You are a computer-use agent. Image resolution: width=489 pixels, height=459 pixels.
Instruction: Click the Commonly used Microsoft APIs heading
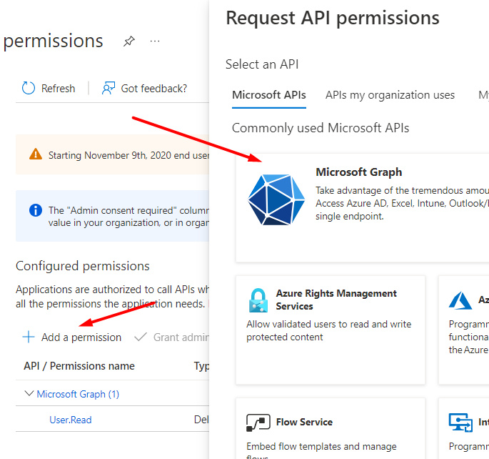click(x=321, y=128)
